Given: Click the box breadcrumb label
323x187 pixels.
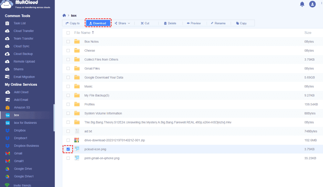Looking at the screenshot, I should (74, 15).
